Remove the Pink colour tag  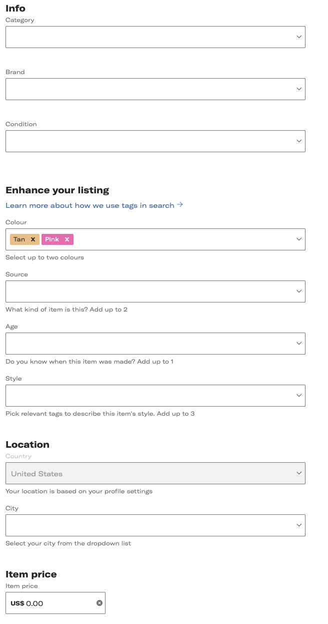(x=67, y=239)
